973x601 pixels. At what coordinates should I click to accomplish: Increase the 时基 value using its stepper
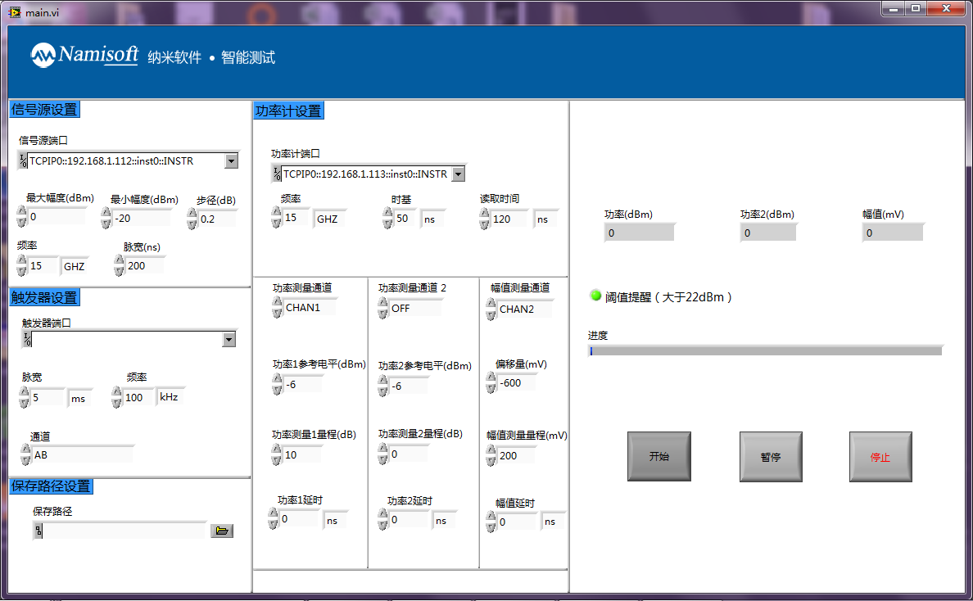(386, 213)
